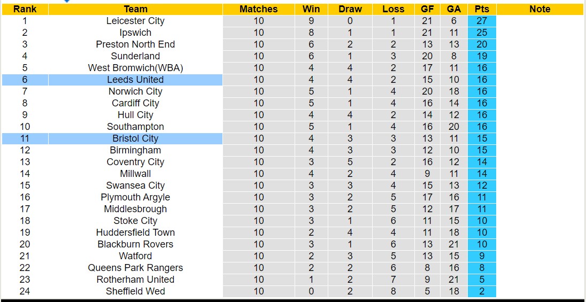Screen dimensions: 586x302
Task: Click the Southampton team name
Action: point(135,127)
